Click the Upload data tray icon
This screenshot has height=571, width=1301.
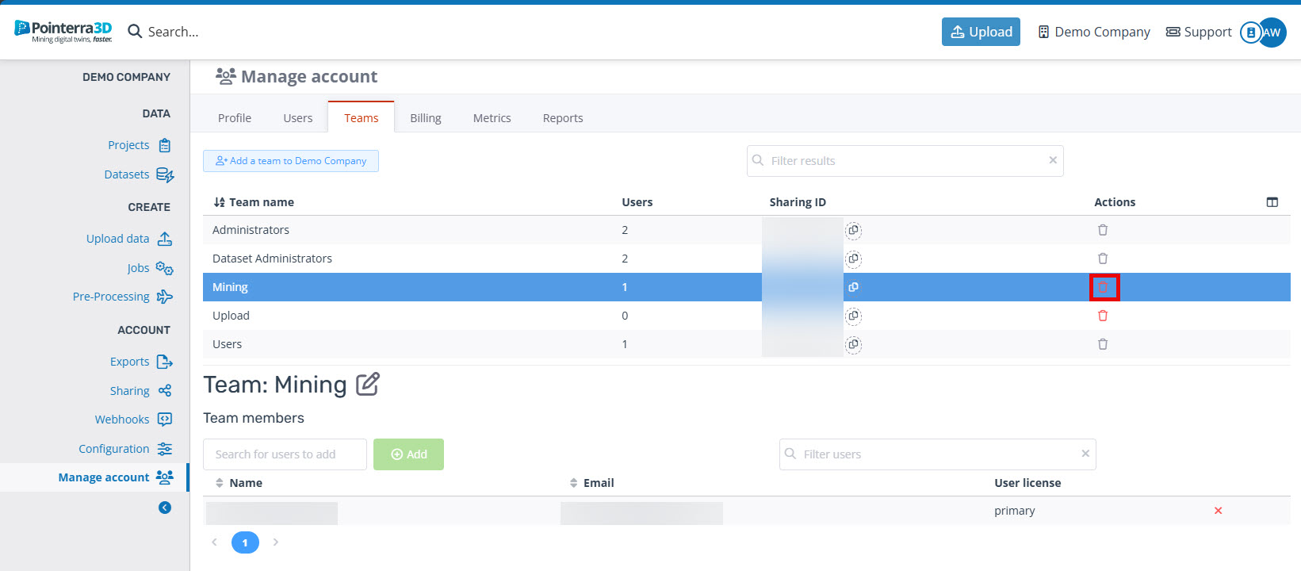(x=165, y=239)
